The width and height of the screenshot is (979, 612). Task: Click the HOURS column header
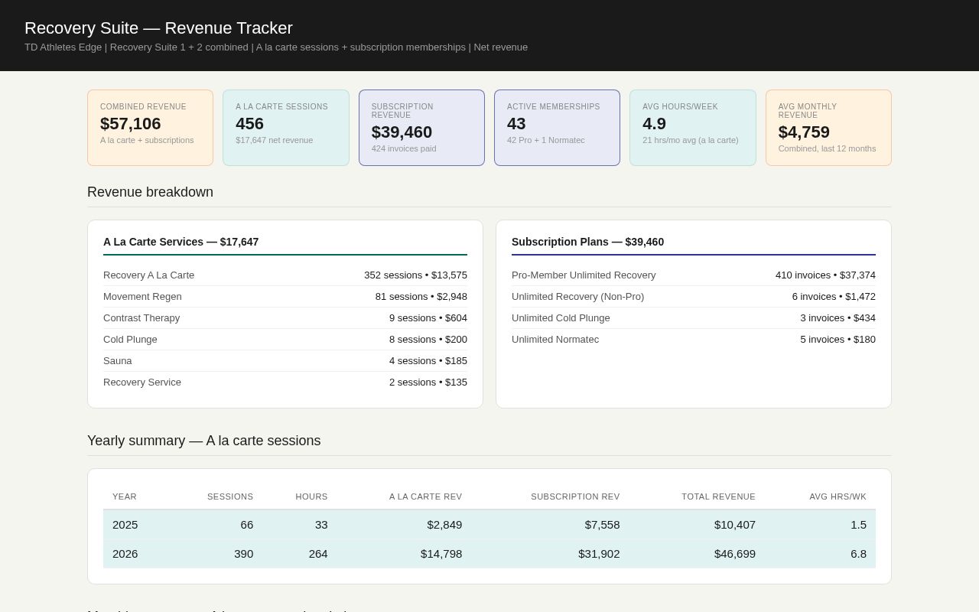311,496
